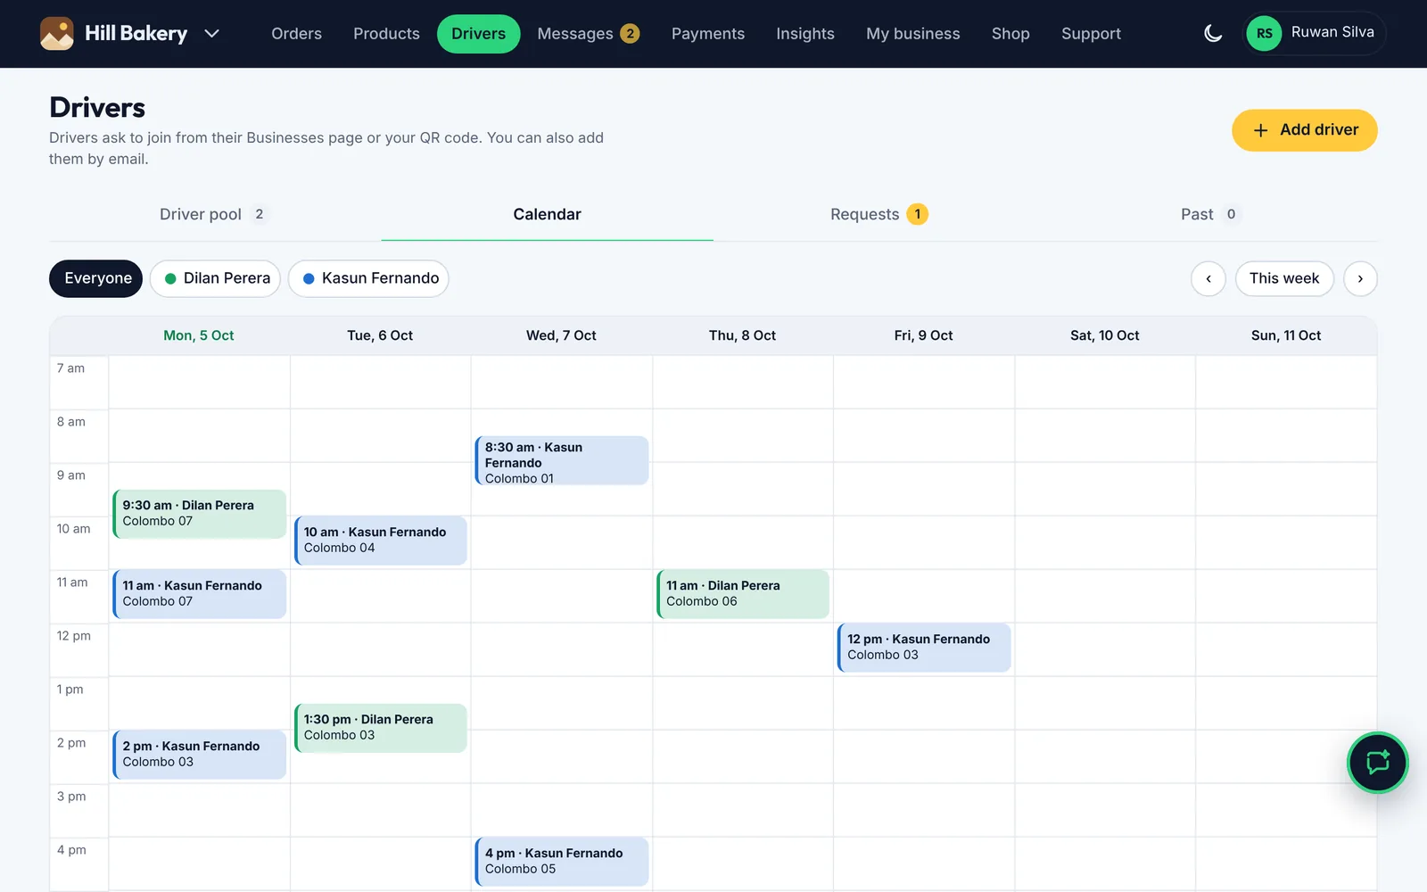Switch to the Requests tab
The height and width of the screenshot is (892, 1427).
(879, 214)
